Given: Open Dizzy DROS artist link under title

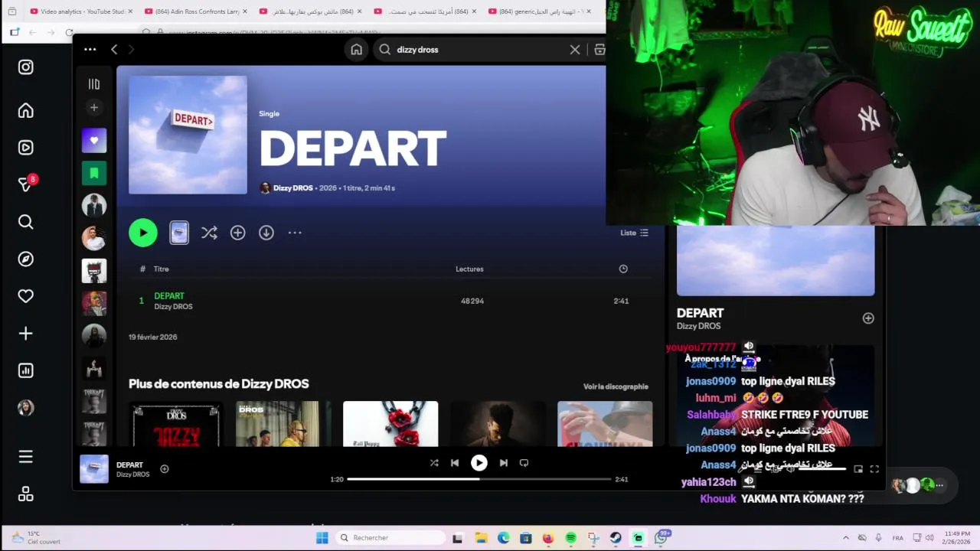Looking at the screenshot, I should pyautogui.click(x=292, y=187).
